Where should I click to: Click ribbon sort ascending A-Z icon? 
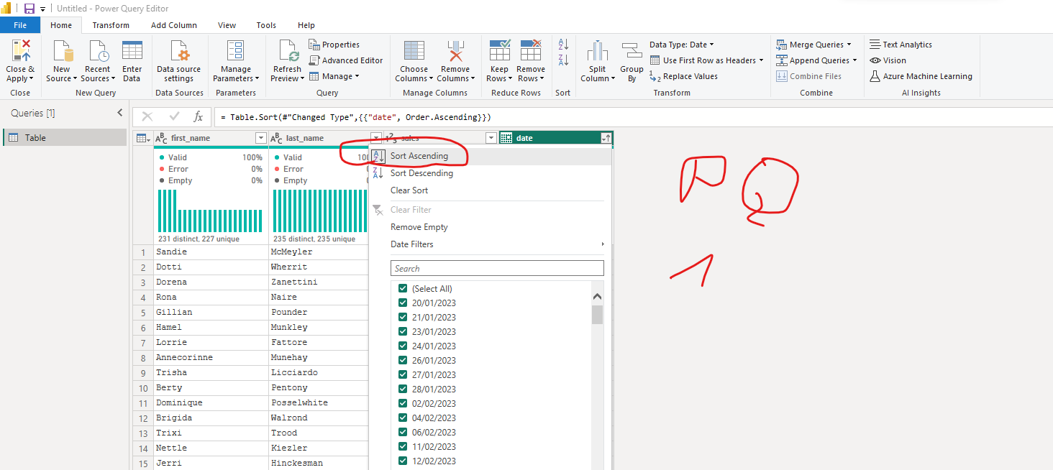563,45
